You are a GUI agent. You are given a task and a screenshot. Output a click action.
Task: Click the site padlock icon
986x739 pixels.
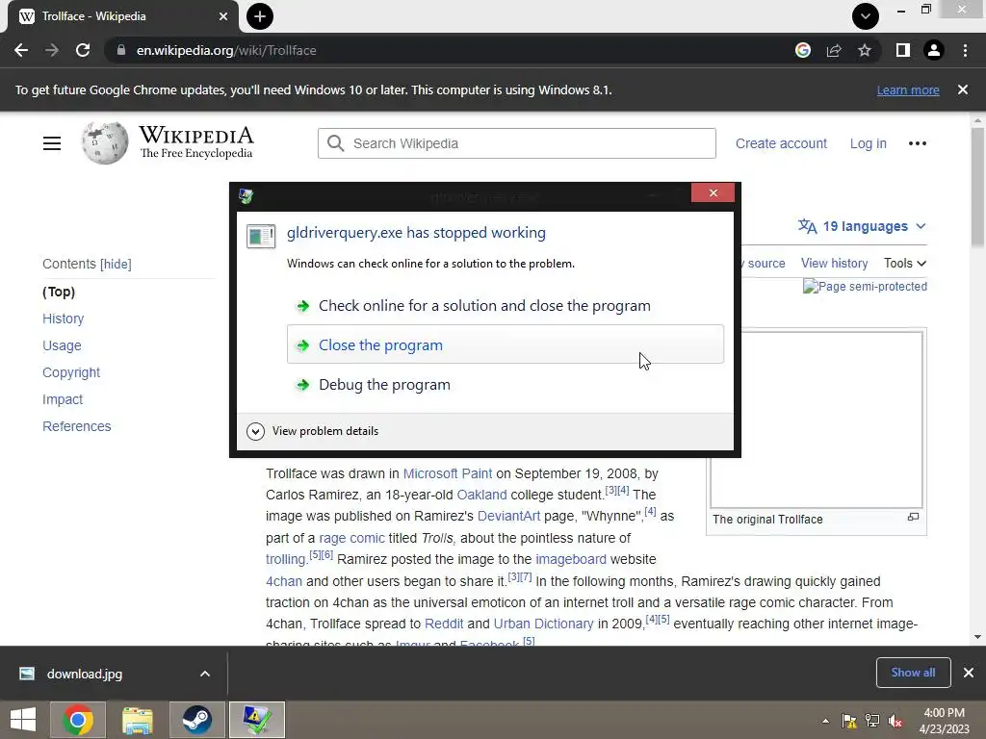pyautogui.click(x=121, y=50)
